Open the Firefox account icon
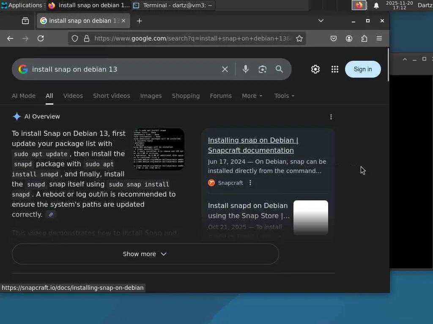 pos(349,38)
